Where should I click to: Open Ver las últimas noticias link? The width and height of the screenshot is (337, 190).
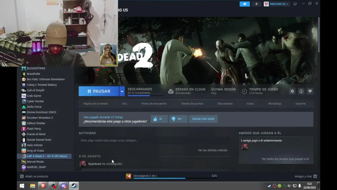(x=213, y=150)
